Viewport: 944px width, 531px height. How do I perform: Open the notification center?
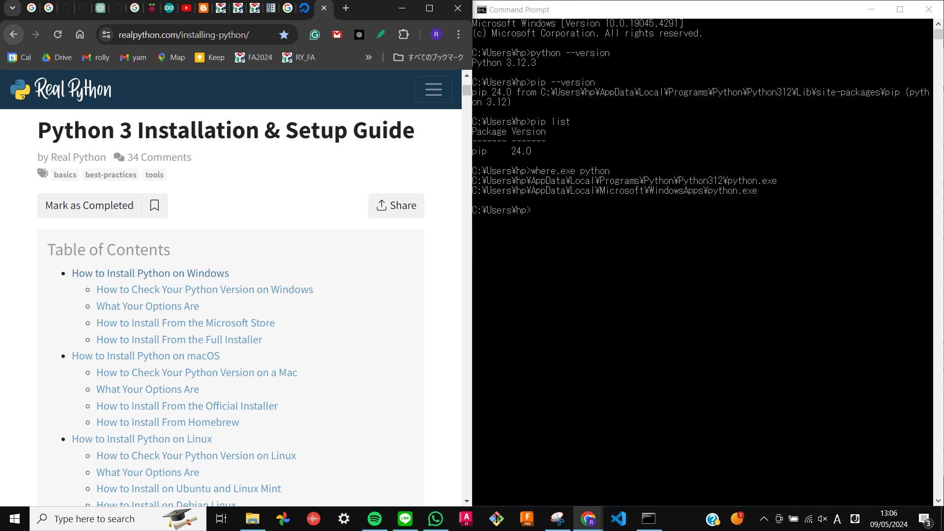925,519
